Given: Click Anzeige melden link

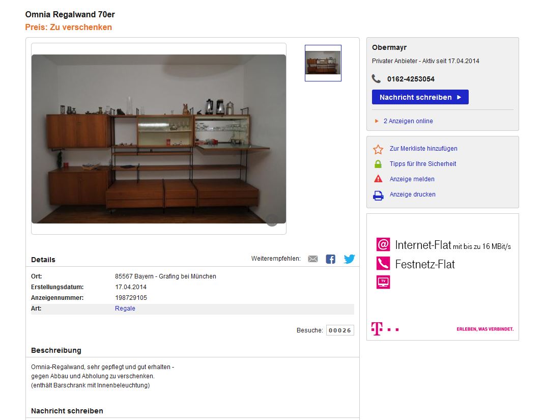Looking at the screenshot, I should click(x=412, y=179).
